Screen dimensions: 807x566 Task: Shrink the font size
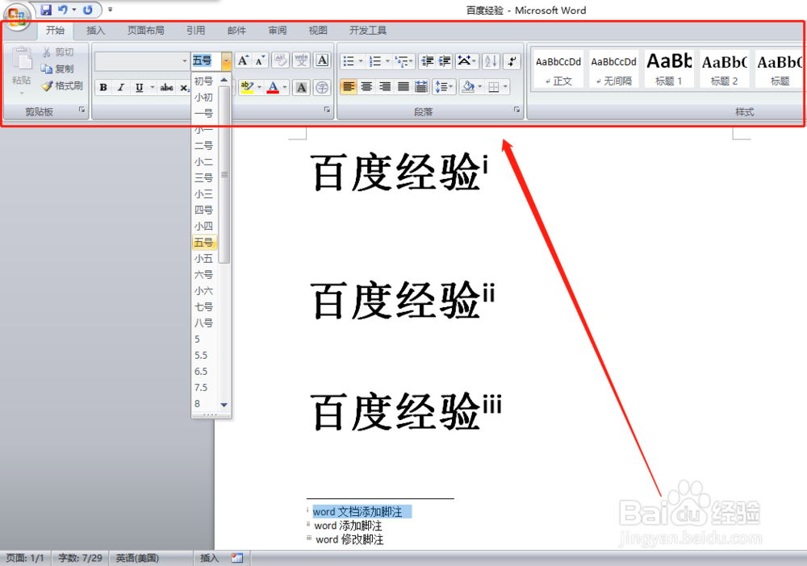coord(260,60)
